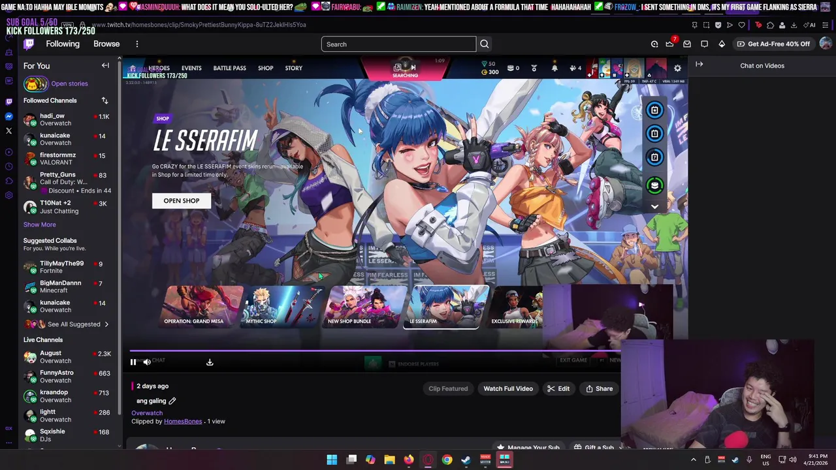Screen dimensions: 836x470
Task: Open the HomesBones clipper link
Action: tap(183, 421)
